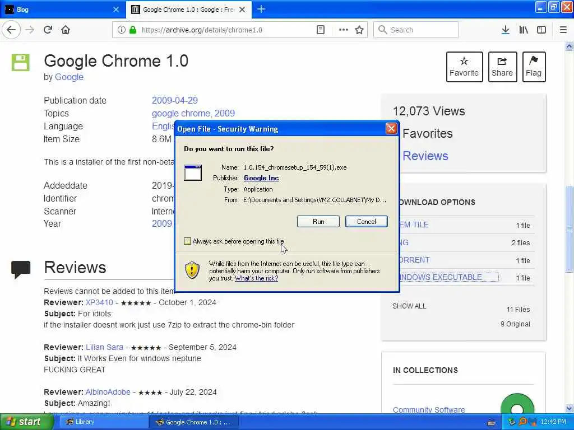The width and height of the screenshot is (574, 430).
Task: Open the Firefox hamburger menu
Action: click(563, 30)
